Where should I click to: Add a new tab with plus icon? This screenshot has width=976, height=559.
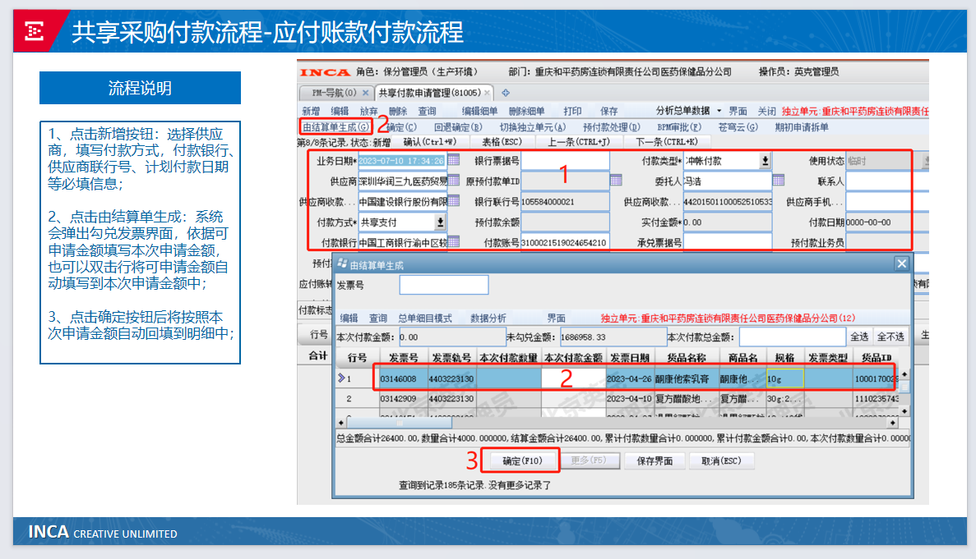coord(506,93)
